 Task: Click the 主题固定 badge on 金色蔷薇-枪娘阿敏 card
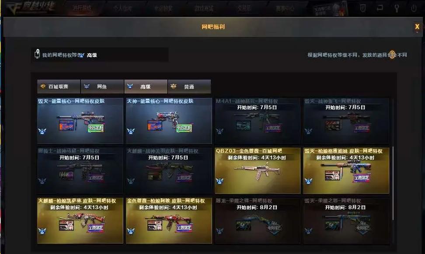[184, 228]
